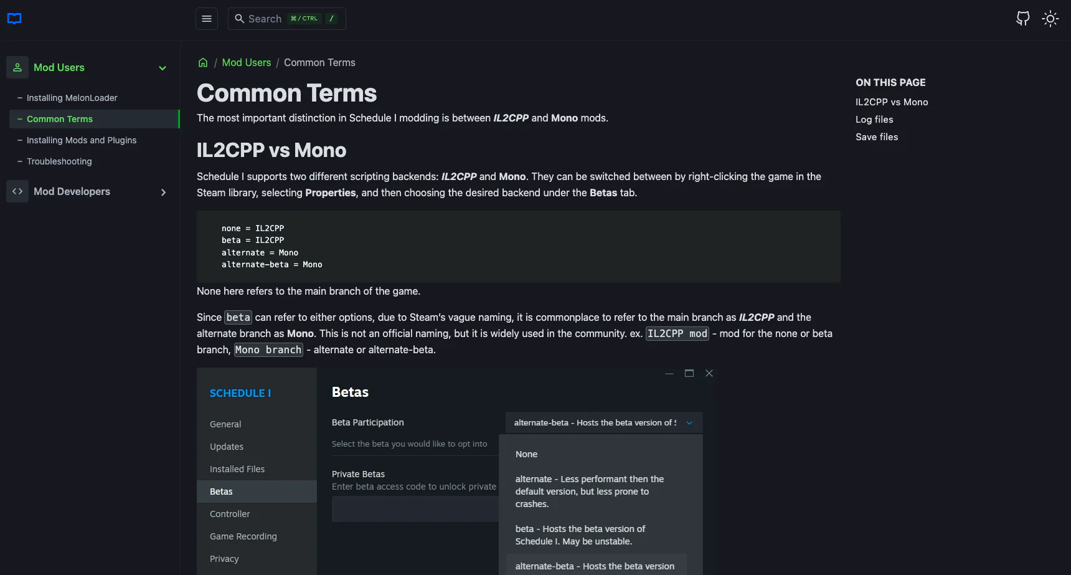Viewport: 1071px width, 575px height.
Task: Go to Troubleshooting page
Action: pos(59,161)
